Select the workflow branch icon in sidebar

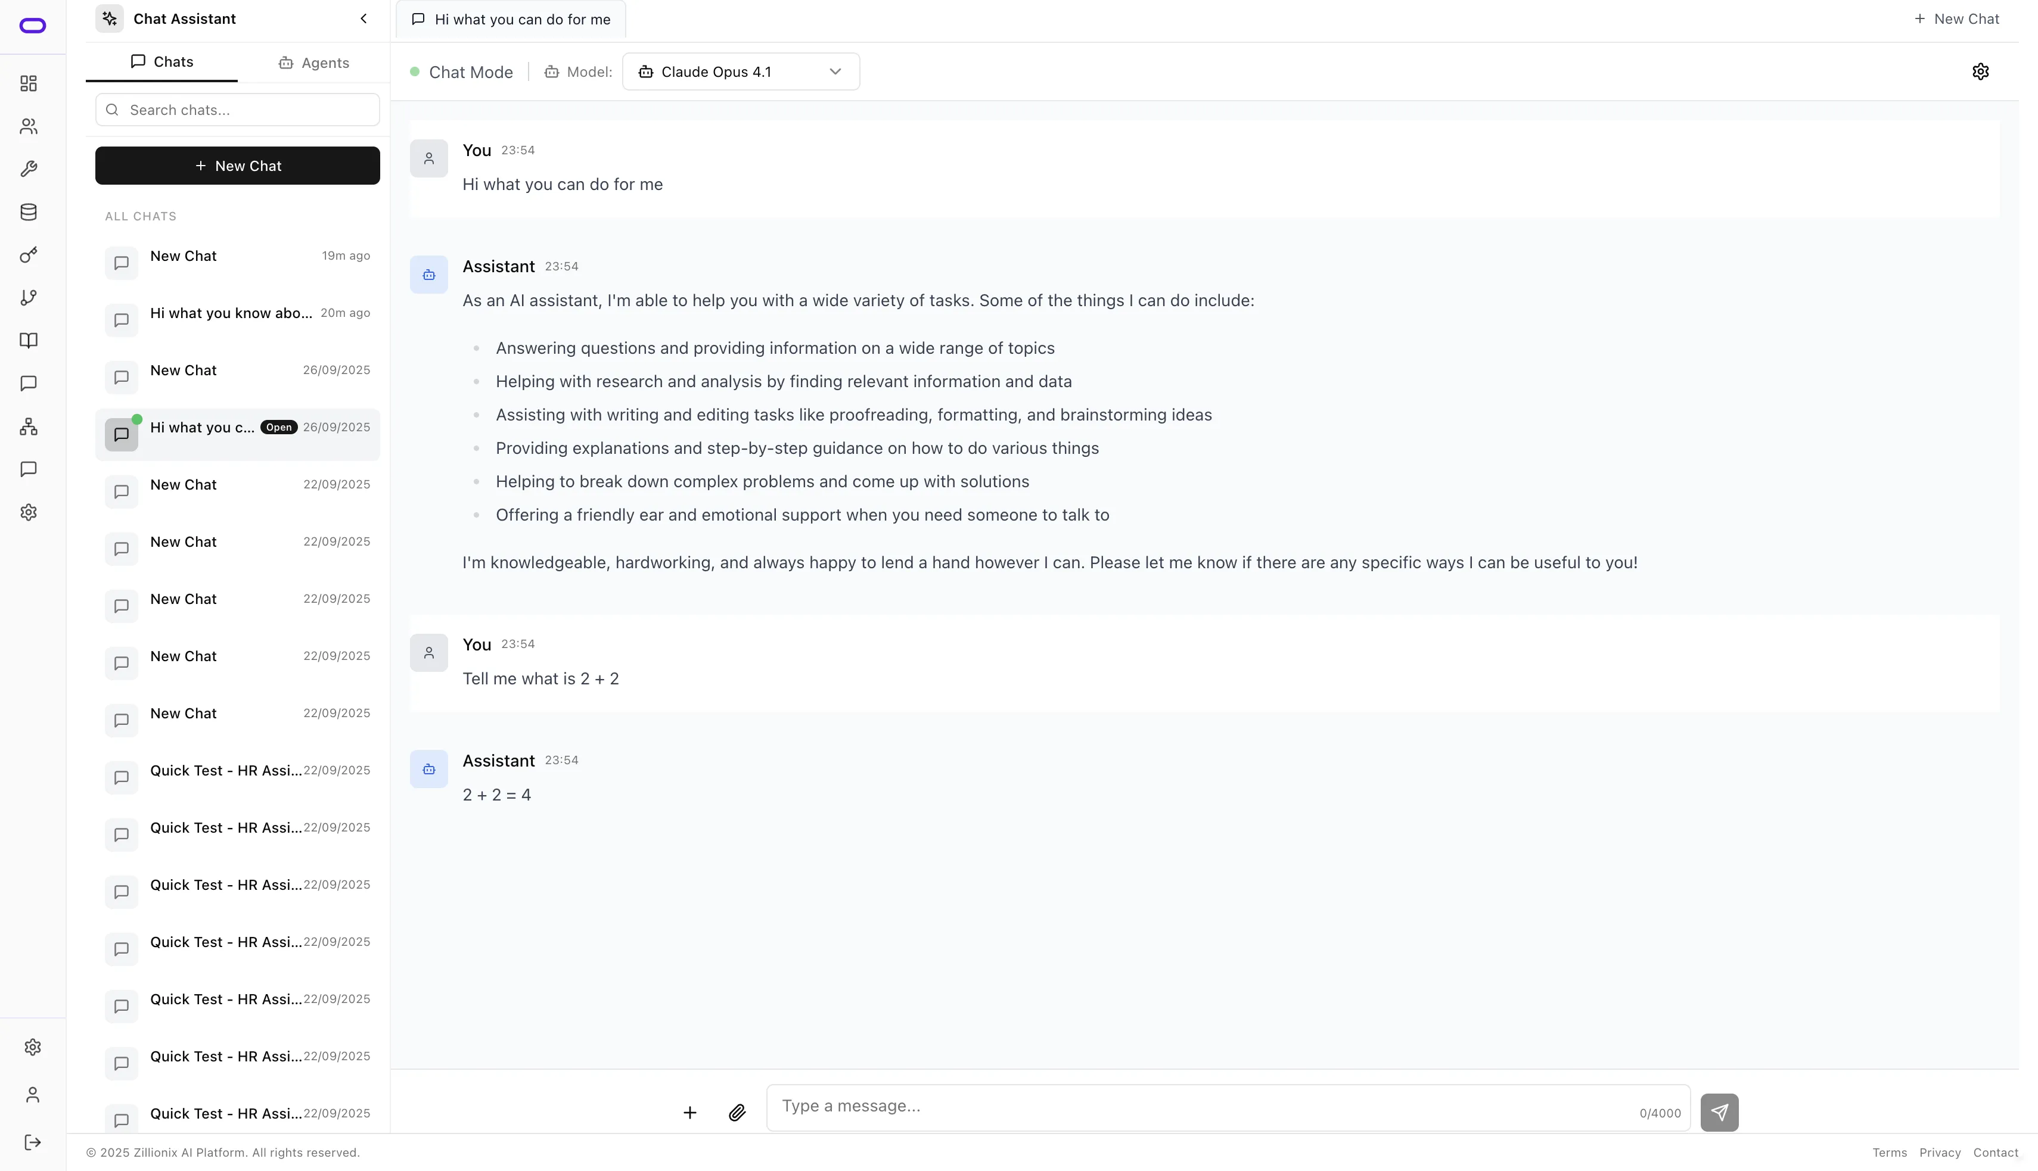pyautogui.click(x=29, y=298)
